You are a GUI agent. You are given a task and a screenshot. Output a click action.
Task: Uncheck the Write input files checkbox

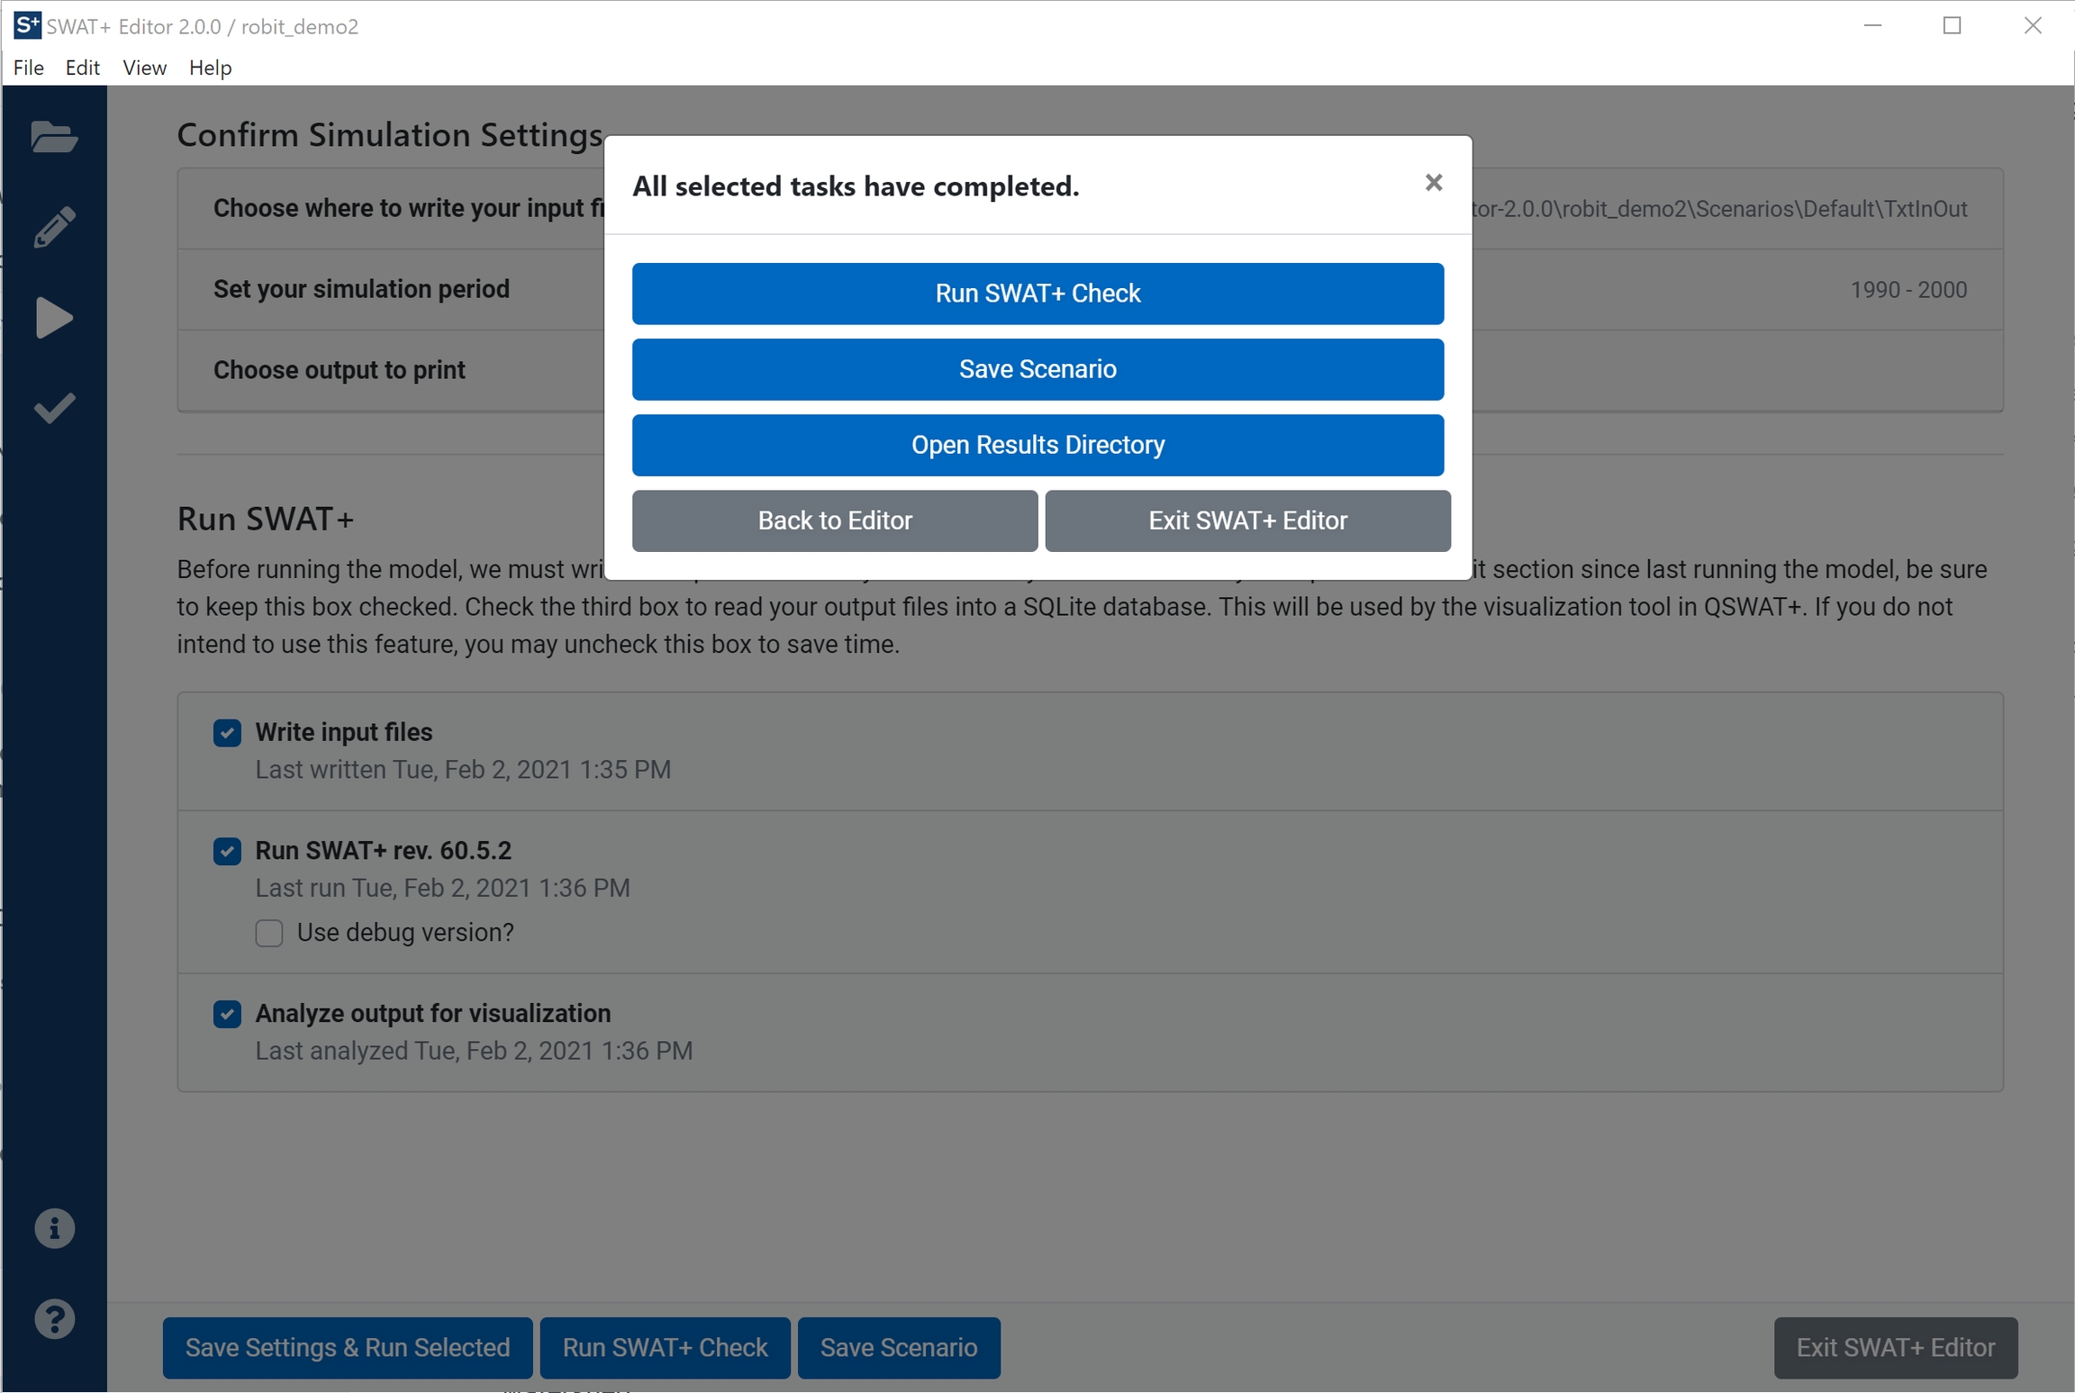point(227,733)
